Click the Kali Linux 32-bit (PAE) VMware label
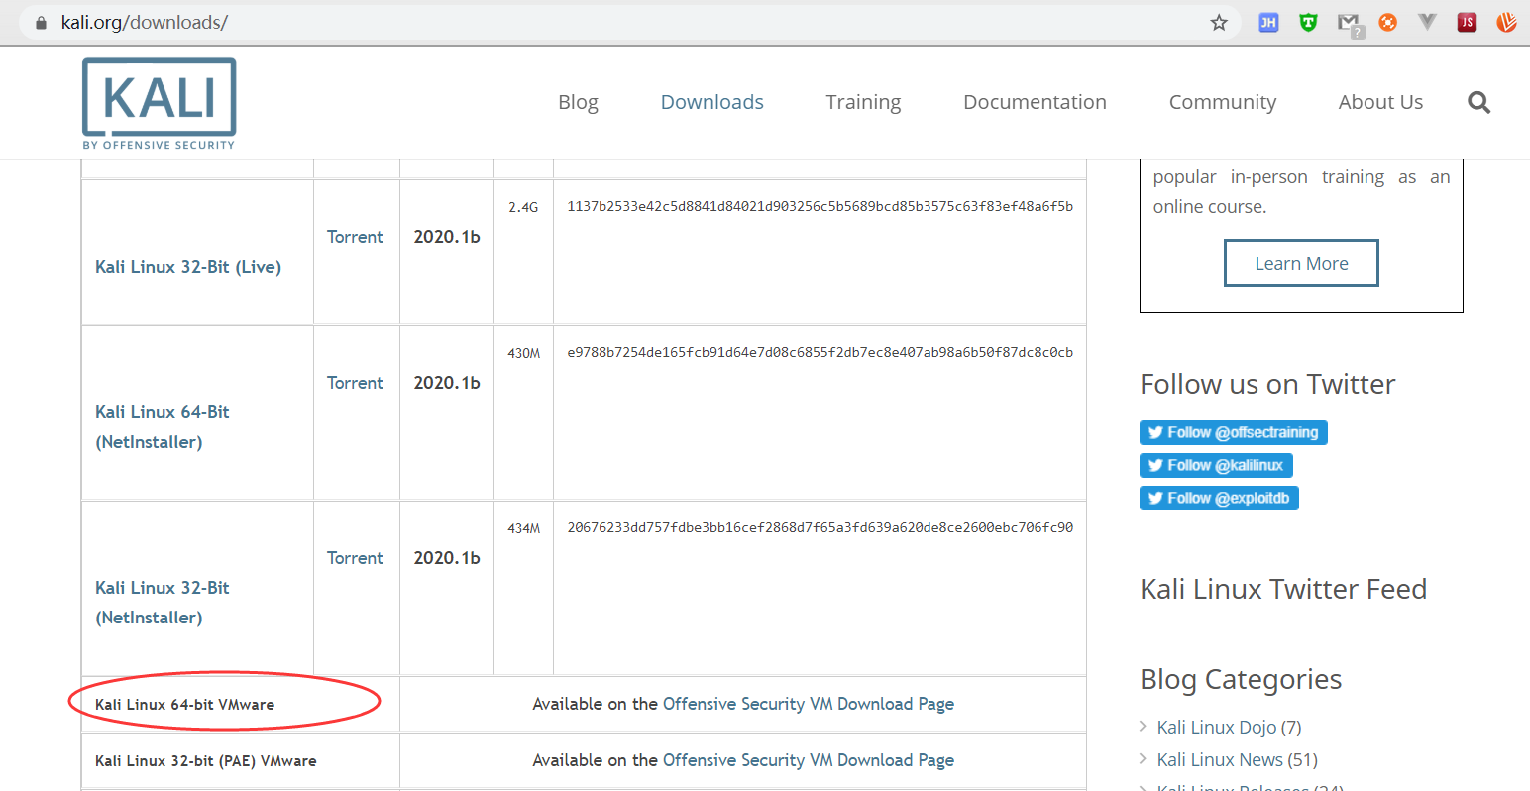This screenshot has width=1530, height=791. click(x=206, y=761)
